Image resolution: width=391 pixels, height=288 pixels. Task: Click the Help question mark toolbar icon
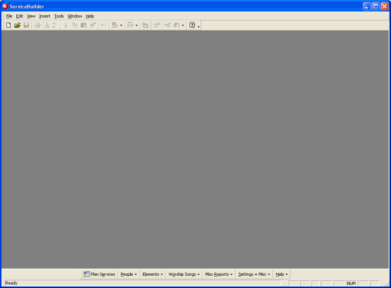click(x=192, y=25)
